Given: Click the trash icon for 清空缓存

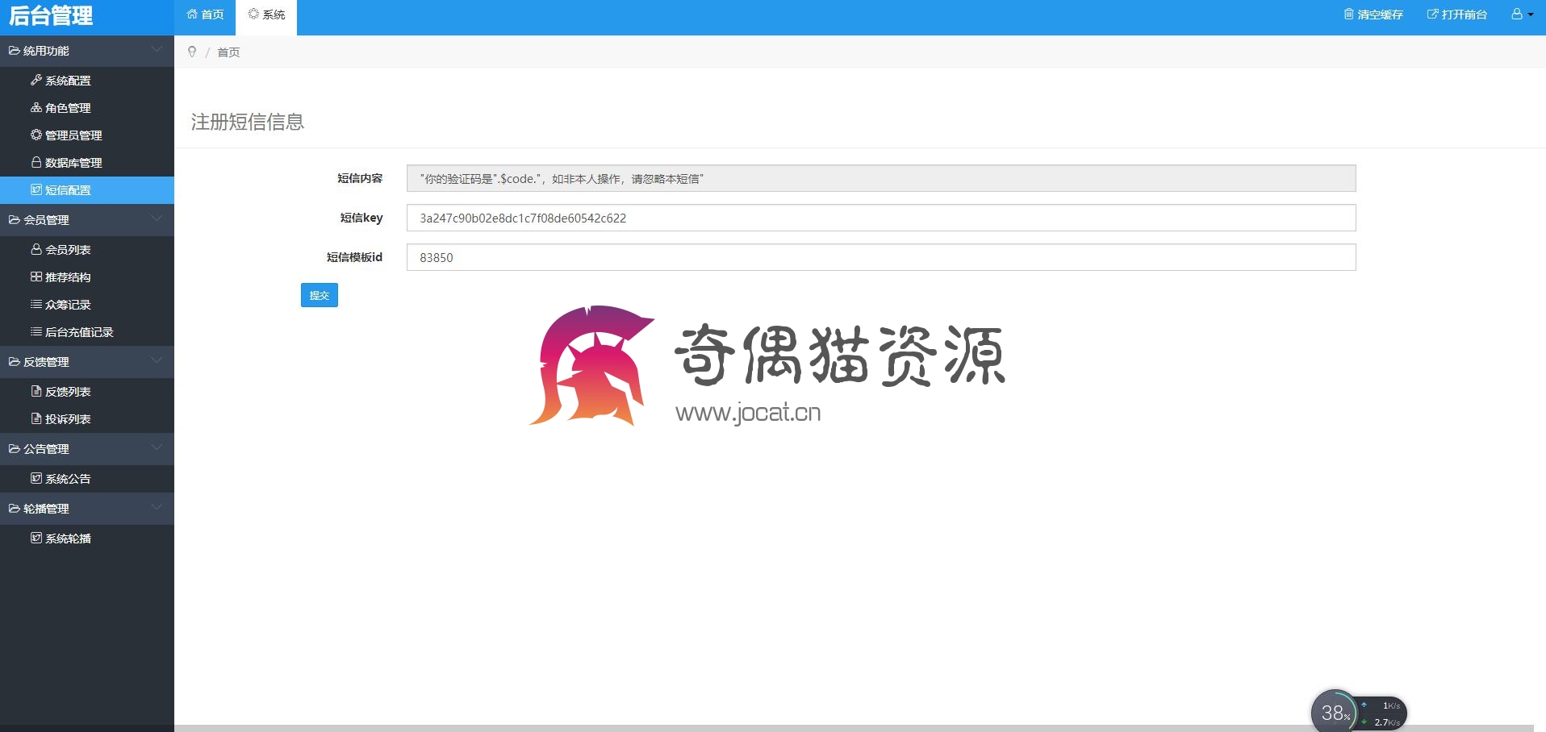Looking at the screenshot, I should pos(1348,15).
